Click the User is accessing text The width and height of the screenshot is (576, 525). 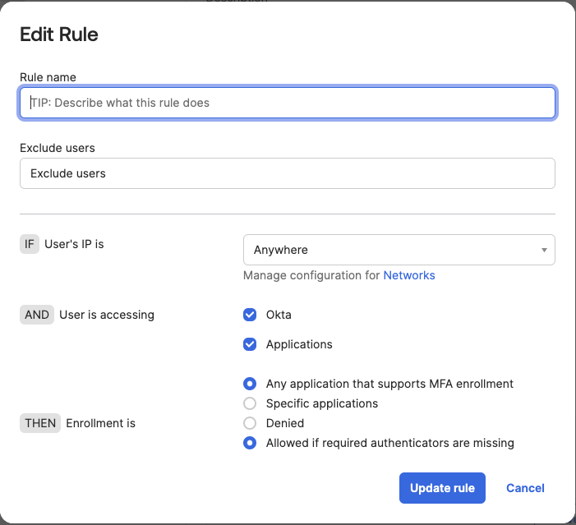(x=107, y=315)
